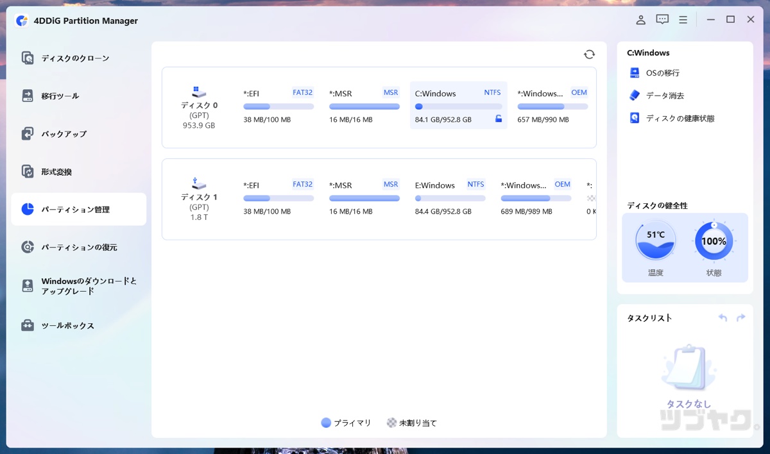This screenshot has width=770, height=454.
Task: Click the プライマリ legend entry
Action: 346,423
